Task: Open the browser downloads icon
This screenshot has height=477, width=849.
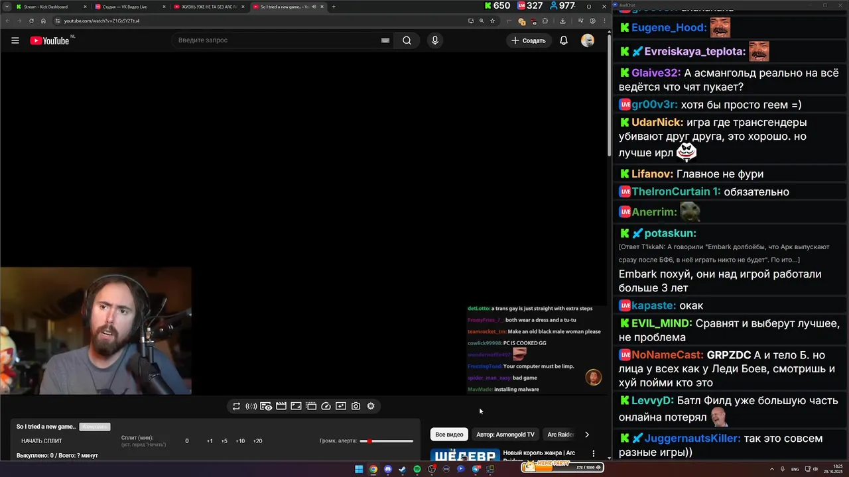Action: pos(562,21)
